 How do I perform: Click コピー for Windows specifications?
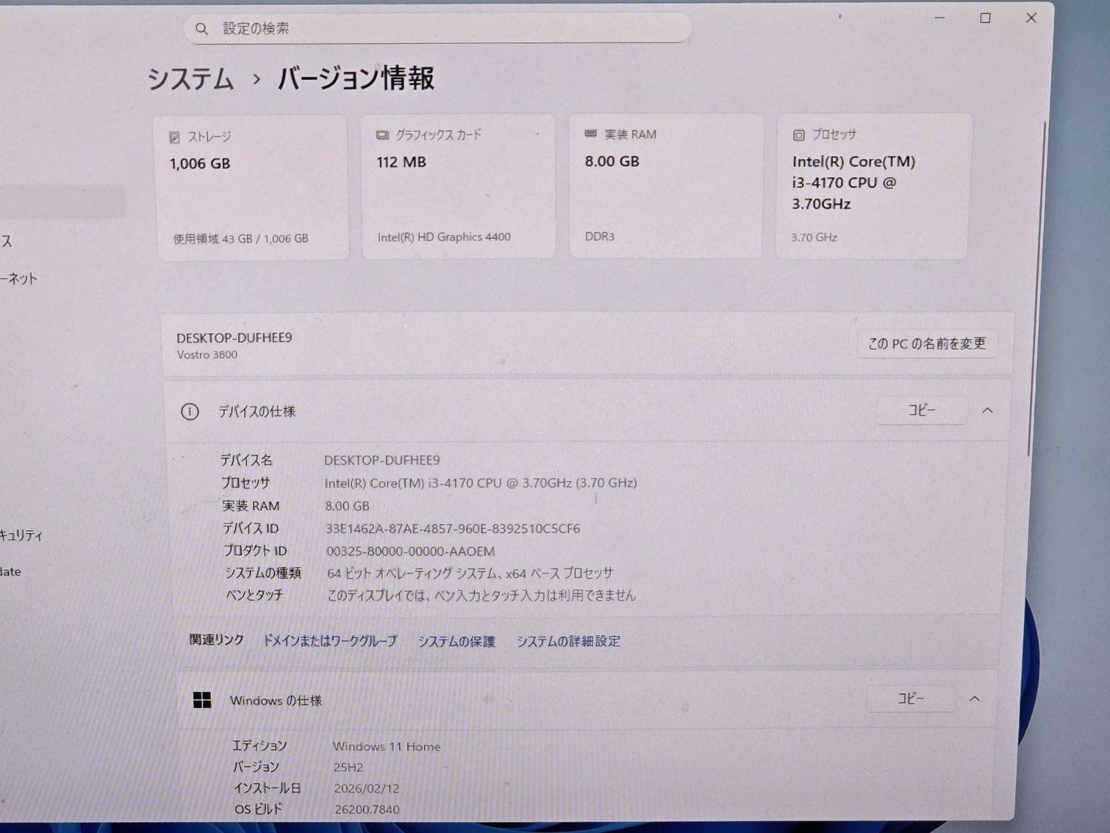click(911, 699)
